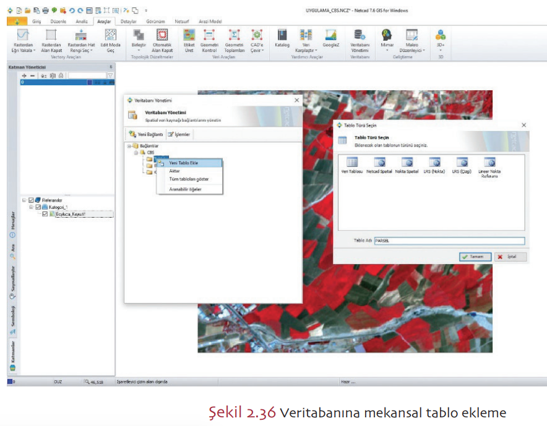Uncheck the Referanslar layer checkbox
The width and height of the screenshot is (547, 426).
(32, 200)
